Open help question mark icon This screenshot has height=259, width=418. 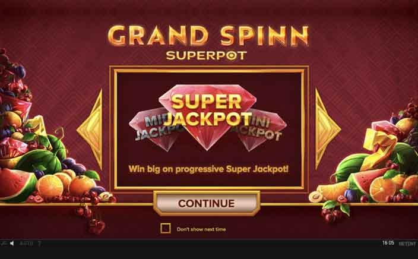(x=39, y=244)
